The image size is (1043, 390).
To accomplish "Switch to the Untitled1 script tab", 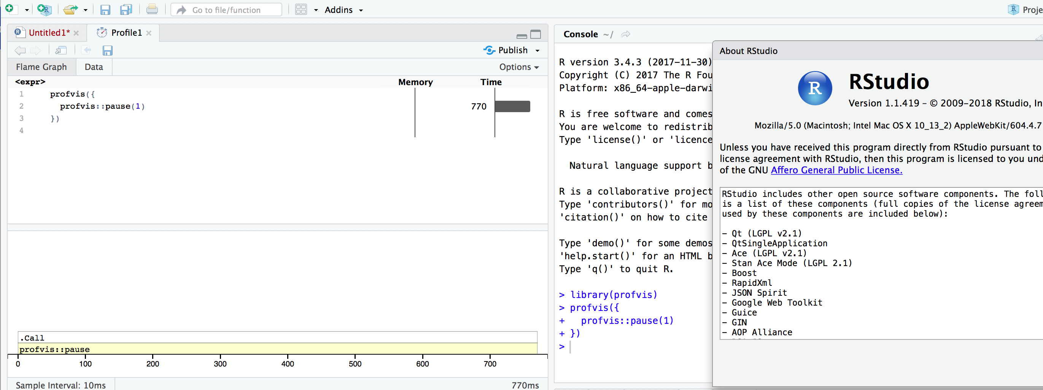I will (49, 32).
